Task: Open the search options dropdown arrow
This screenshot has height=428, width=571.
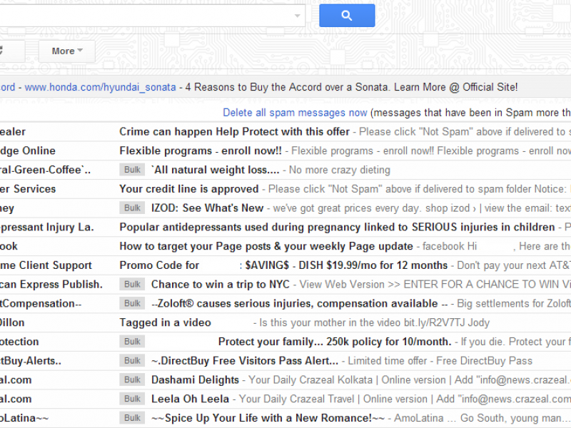Action: tap(297, 16)
